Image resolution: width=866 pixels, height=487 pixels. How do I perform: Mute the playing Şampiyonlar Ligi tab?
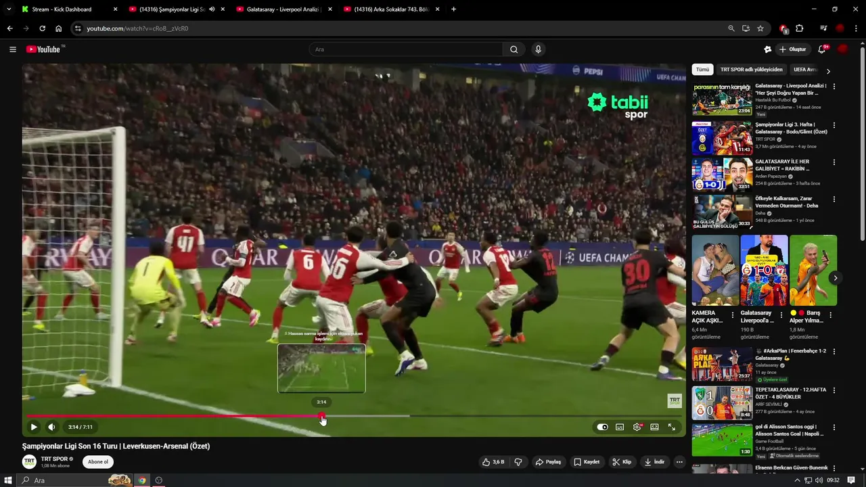coord(212,9)
